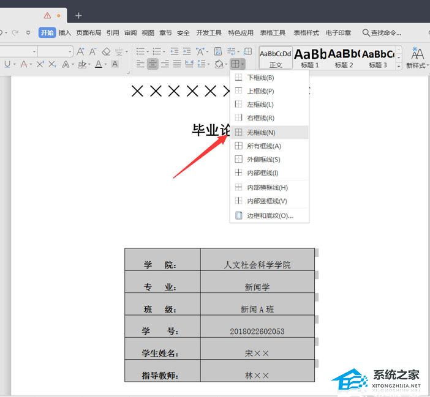This screenshot has height=397, width=430.
Task: Click the font color A button
Action: point(98,64)
